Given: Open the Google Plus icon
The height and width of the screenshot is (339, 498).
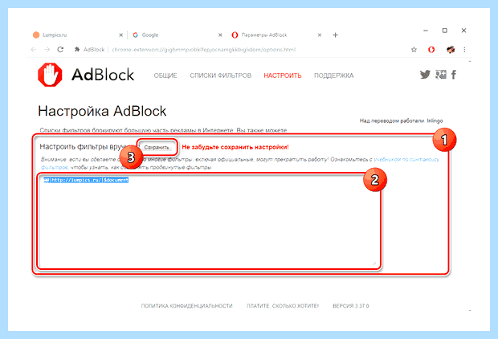Looking at the screenshot, I should click(441, 75).
